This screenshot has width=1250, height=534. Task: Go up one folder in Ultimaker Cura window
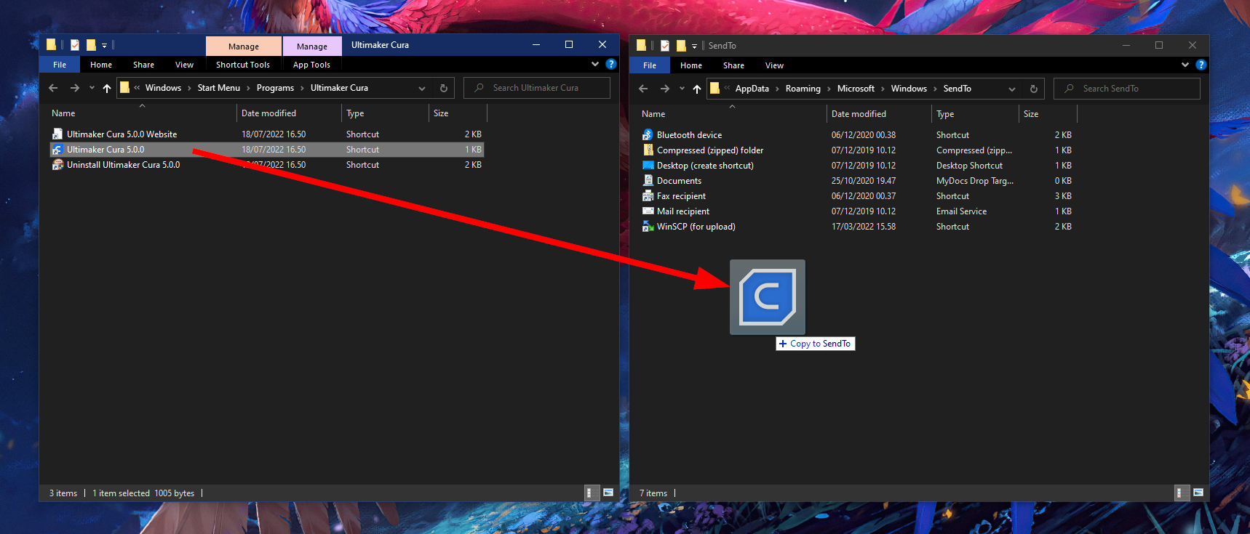tap(107, 88)
